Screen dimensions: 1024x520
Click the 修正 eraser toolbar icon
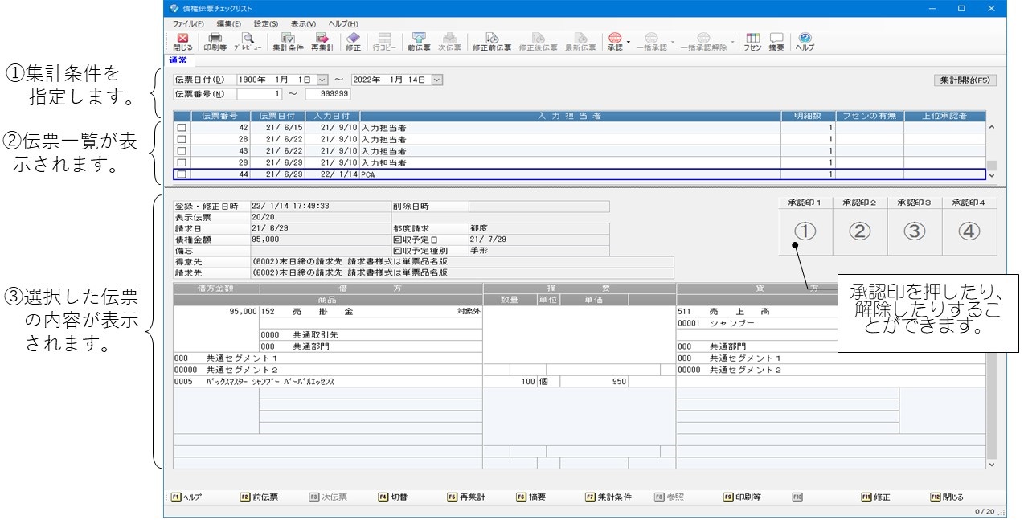click(353, 42)
